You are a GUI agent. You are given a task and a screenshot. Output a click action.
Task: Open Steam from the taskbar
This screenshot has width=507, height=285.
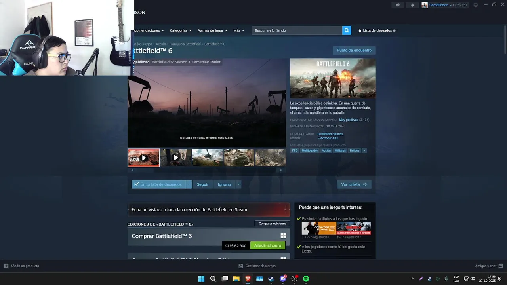[x=271, y=279]
